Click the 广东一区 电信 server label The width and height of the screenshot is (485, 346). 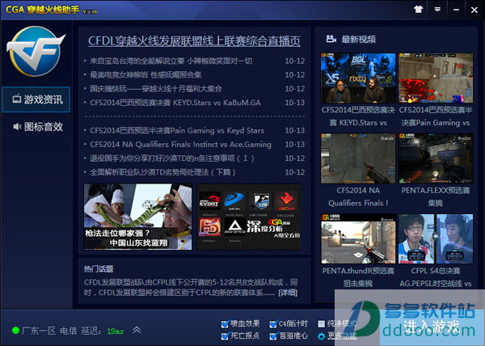(x=49, y=331)
